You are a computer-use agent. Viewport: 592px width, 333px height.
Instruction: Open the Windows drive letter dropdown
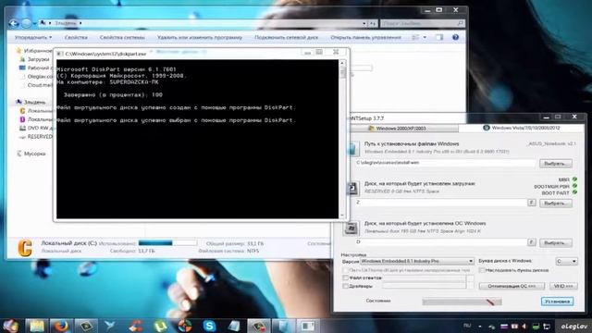coord(566,261)
